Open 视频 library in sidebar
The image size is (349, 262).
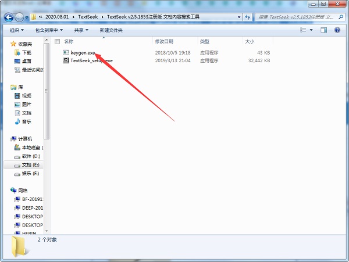[x=23, y=96]
